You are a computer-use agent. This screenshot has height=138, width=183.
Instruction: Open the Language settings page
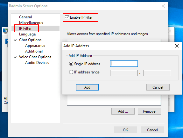click(x=27, y=34)
